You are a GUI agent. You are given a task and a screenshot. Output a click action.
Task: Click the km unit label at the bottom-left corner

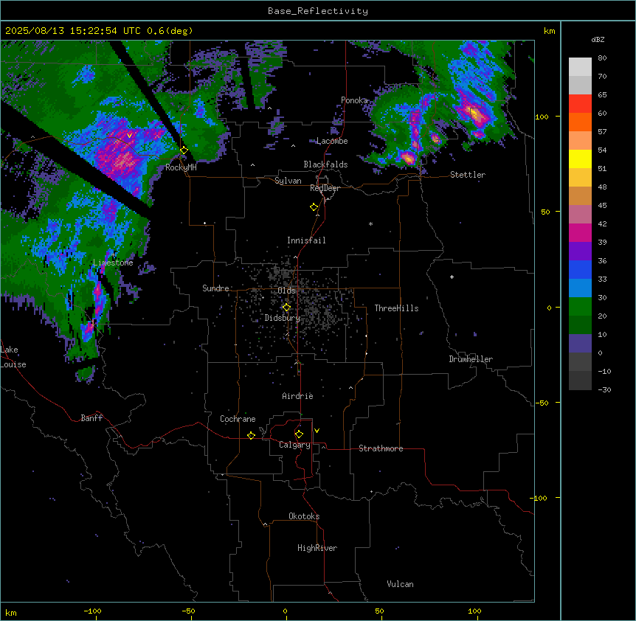[11, 613]
